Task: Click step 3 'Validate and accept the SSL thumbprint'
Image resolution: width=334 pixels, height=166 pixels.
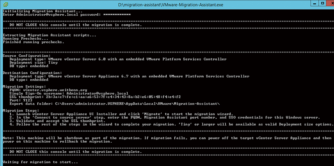Action: tap(57, 121)
